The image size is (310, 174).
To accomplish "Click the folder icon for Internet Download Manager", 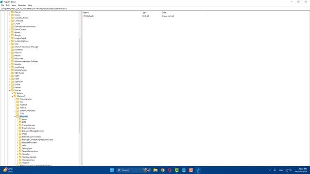I will (13, 47).
